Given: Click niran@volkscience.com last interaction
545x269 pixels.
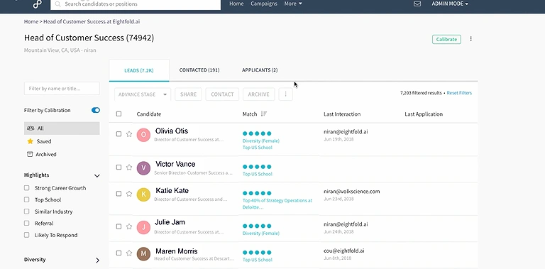Looking at the screenshot, I should pos(352,191).
